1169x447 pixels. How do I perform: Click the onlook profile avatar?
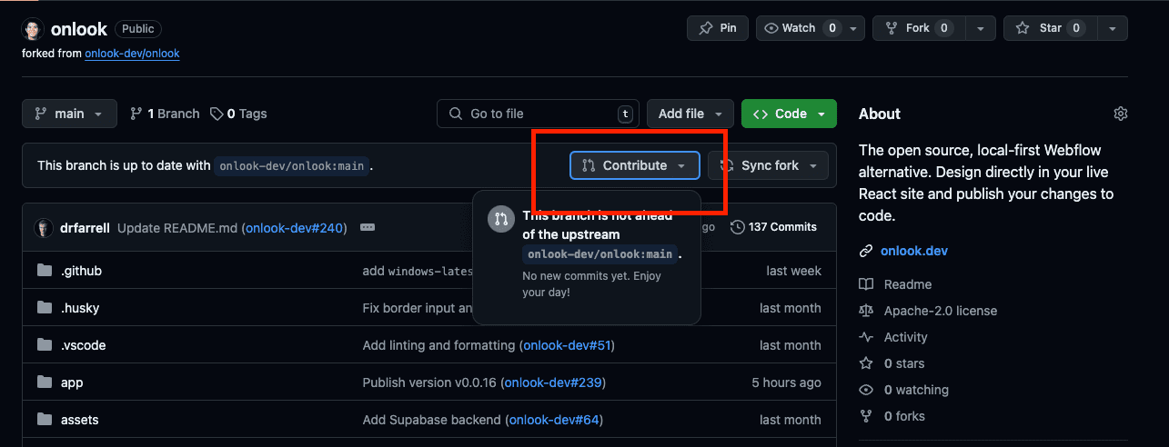(33, 28)
